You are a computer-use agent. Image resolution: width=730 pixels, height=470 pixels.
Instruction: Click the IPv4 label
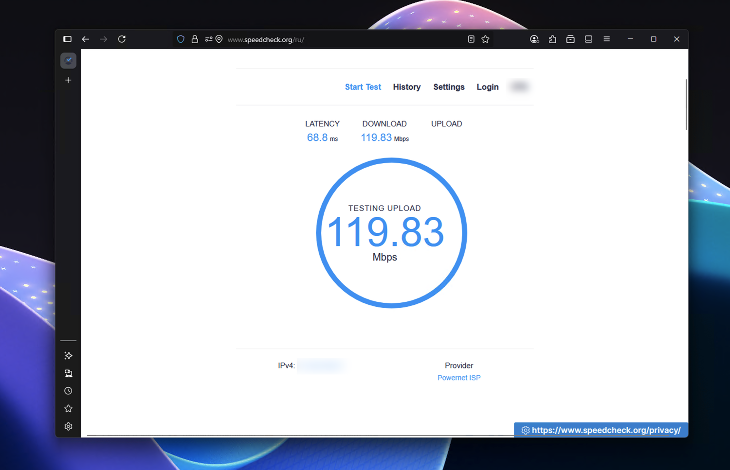point(286,366)
